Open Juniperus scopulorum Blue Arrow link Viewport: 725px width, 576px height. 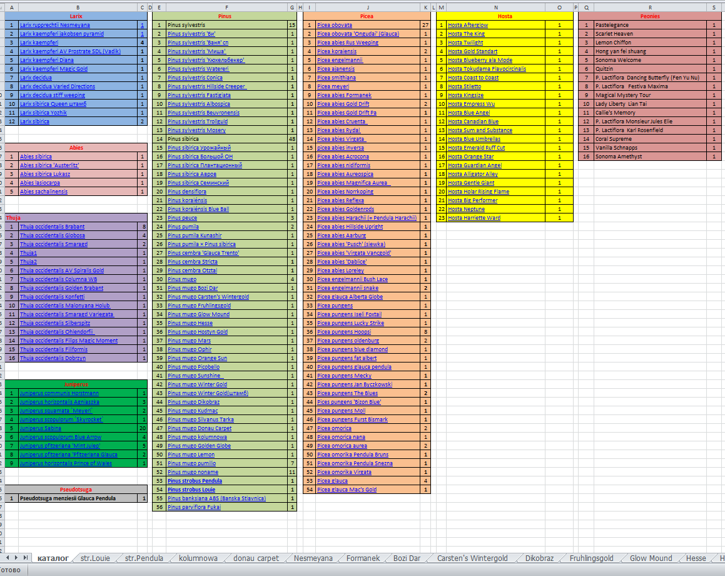click(x=61, y=437)
